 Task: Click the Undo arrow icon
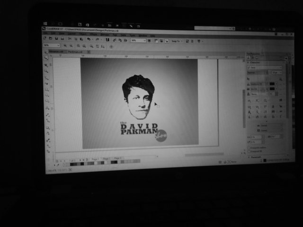coord(89,39)
